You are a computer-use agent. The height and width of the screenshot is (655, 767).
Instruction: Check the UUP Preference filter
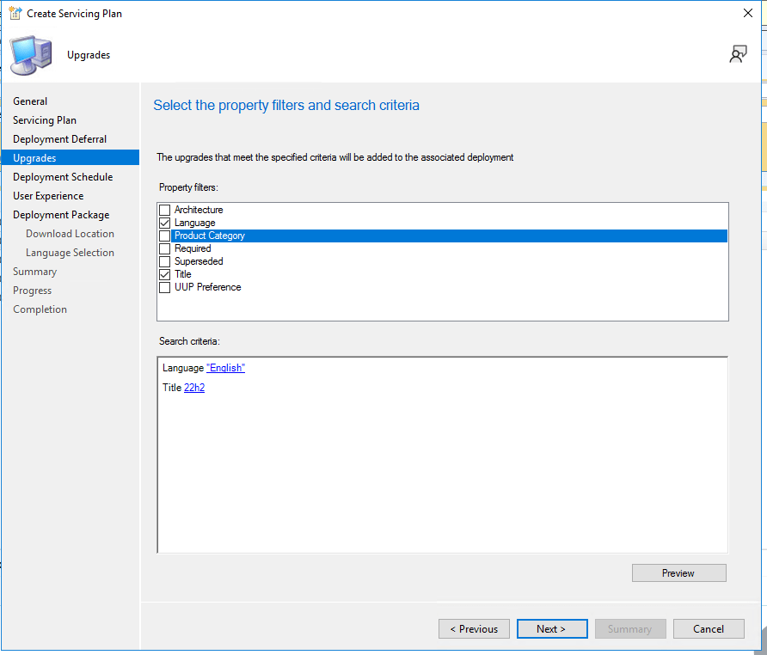163,286
